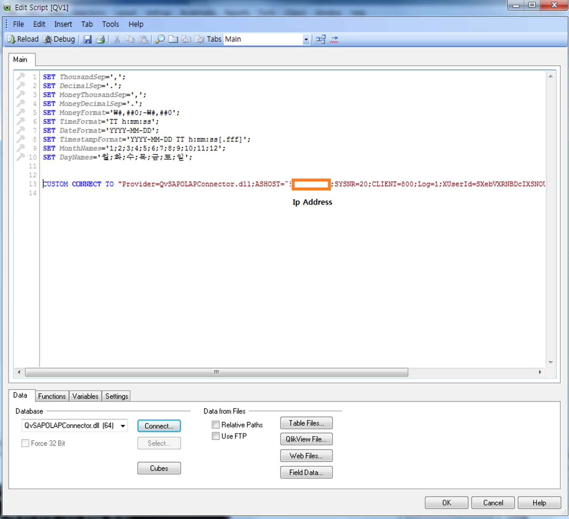Start the Debug tool
This screenshot has width=569, height=519.
(59, 39)
